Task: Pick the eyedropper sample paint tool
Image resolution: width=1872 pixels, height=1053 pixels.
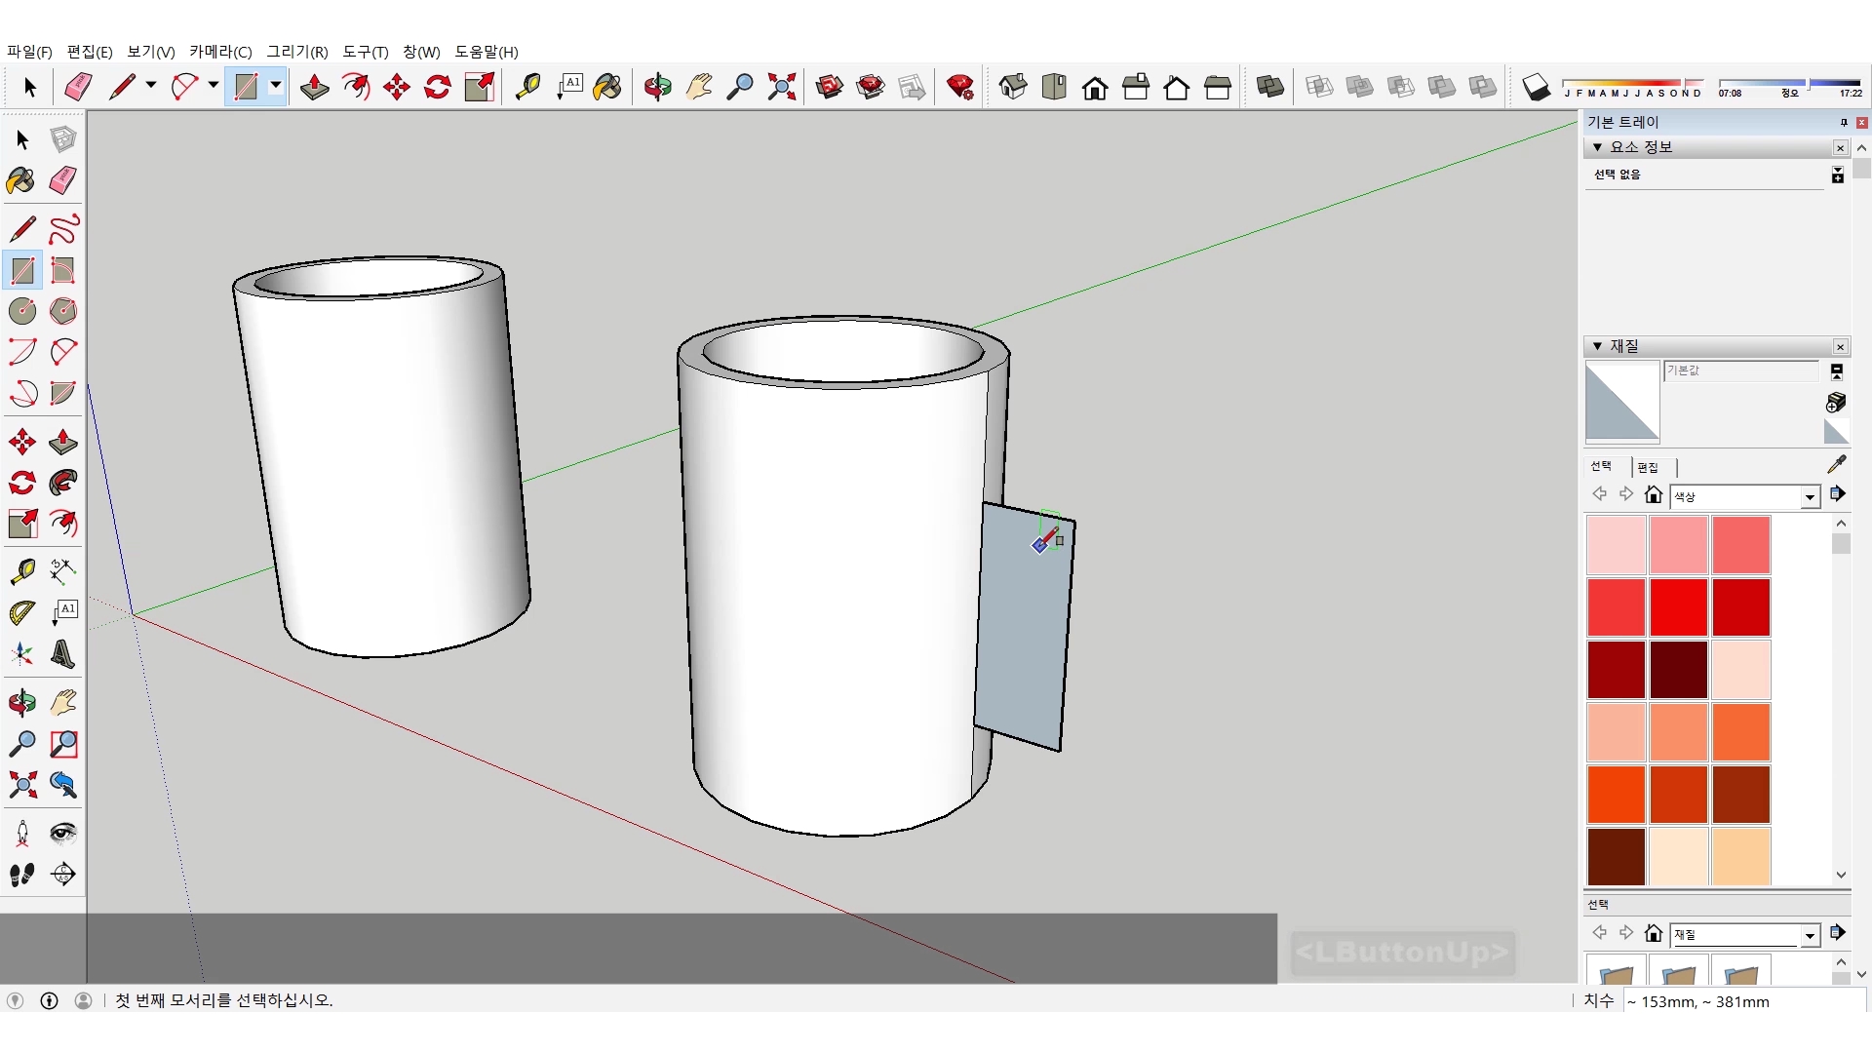Action: pos(1836,465)
